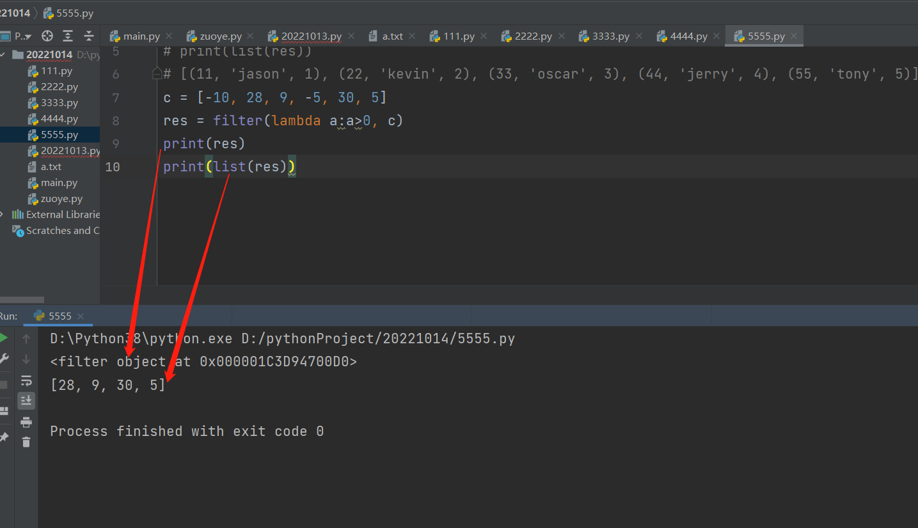Close the zuoye.py editor tab
Image resolution: width=918 pixels, height=528 pixels.
coord(250,36)
